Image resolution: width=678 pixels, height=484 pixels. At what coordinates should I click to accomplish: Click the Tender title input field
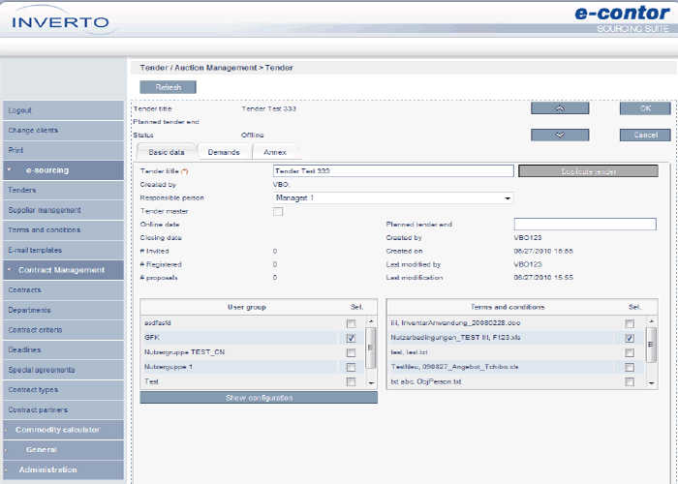coord(393,170)
